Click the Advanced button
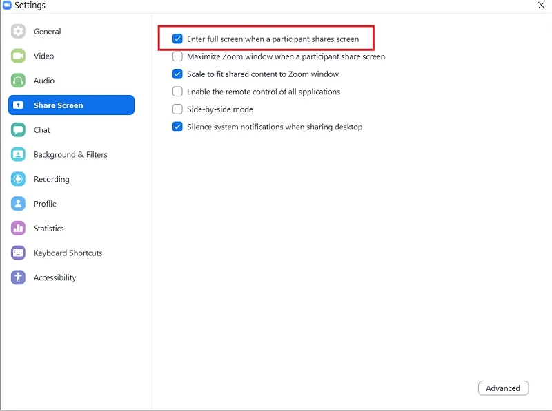This screenshot has width=552, height=411. coord(503,388)
